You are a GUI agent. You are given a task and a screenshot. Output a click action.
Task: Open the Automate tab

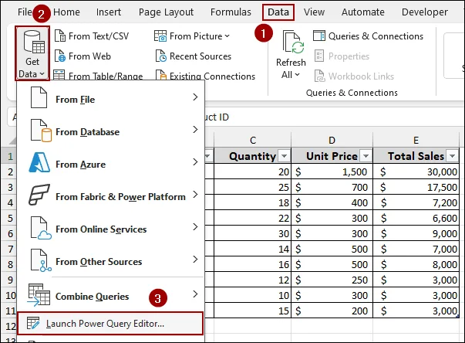[362, 12]
